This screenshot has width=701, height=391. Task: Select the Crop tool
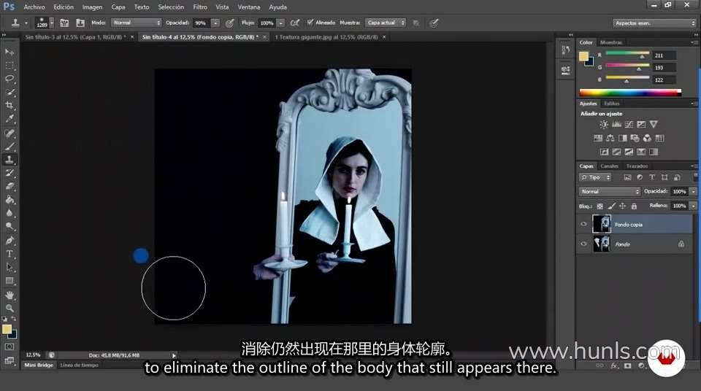9,106
